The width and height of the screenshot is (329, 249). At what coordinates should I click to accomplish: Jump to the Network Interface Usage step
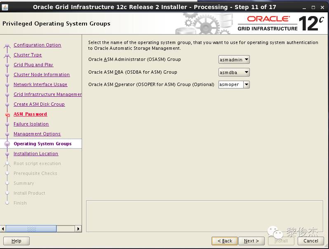click(40, 84)
